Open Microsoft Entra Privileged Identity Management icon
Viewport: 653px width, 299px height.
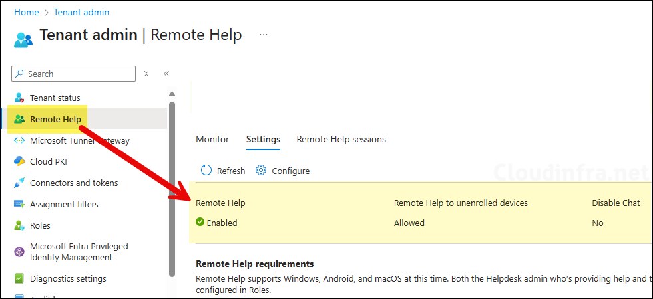click(19, 252)
